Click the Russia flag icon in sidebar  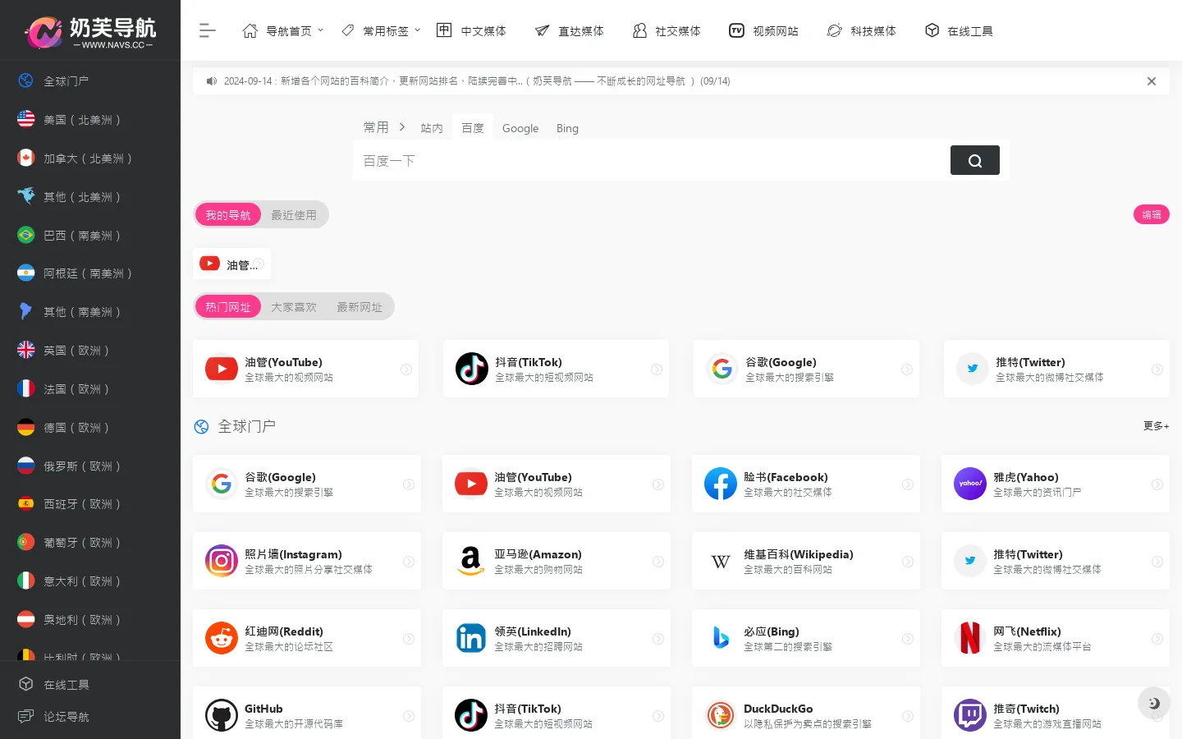tap(26, 466)
